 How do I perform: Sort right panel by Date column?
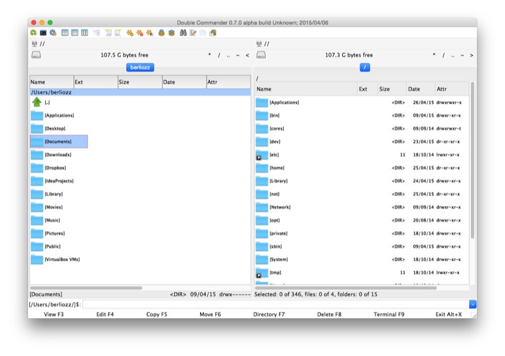[x=421, y=89]
